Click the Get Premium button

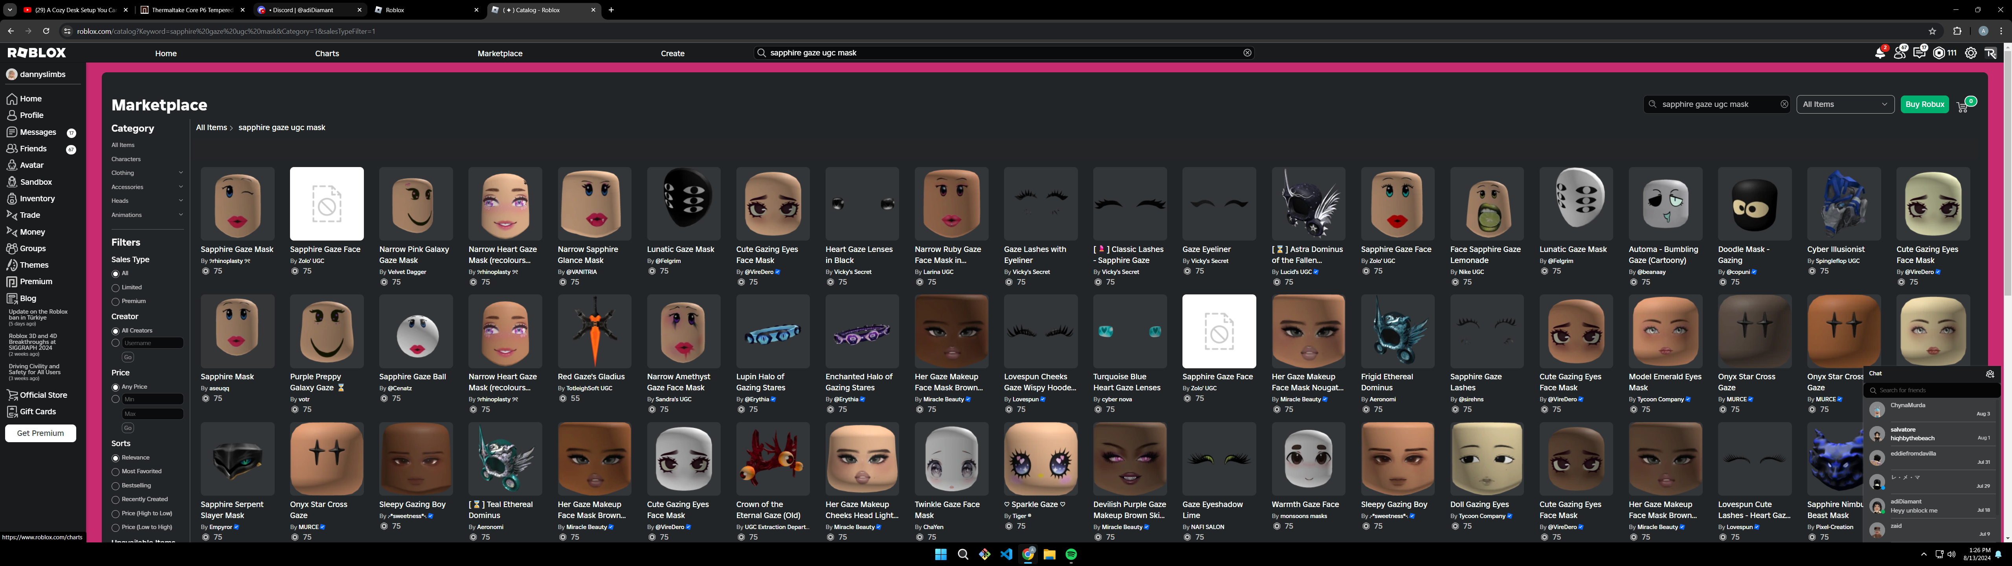(40, 433)
